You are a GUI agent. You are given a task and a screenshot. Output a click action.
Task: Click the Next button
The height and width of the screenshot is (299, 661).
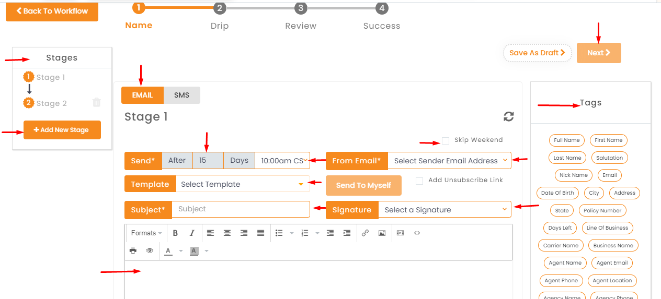599,53
